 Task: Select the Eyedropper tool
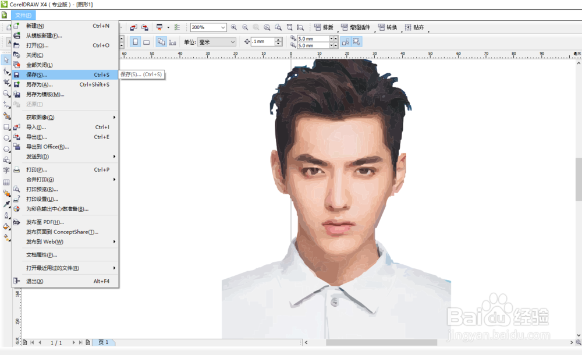tap(6, 204)
